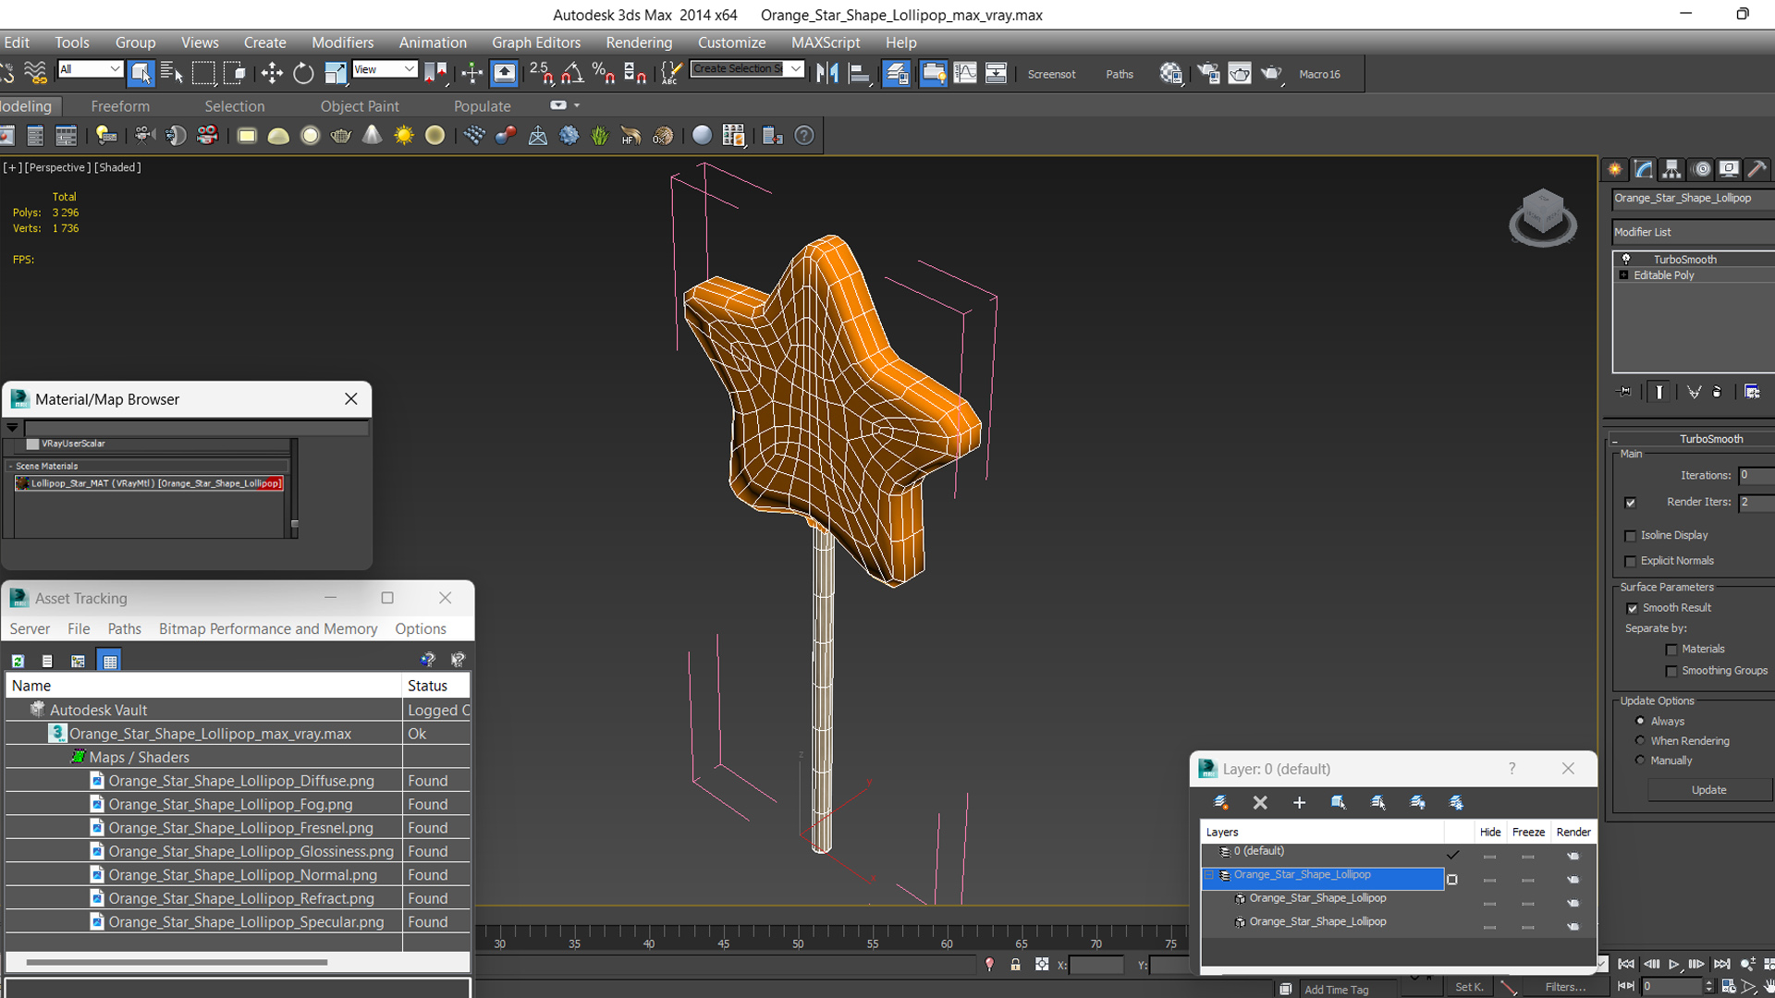The width and height of the screenshot is (1775, 998).
Task: Click the TurboSmooth Update button
Action: point(1708,790)
